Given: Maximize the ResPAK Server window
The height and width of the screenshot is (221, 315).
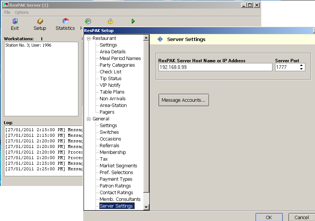Looking at the screenshot, I should (250, 5).
